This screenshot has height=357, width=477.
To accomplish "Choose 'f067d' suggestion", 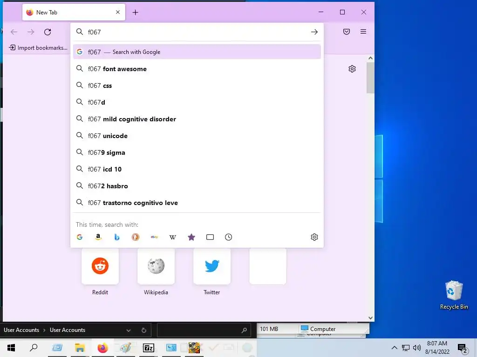I will point(197,102).
